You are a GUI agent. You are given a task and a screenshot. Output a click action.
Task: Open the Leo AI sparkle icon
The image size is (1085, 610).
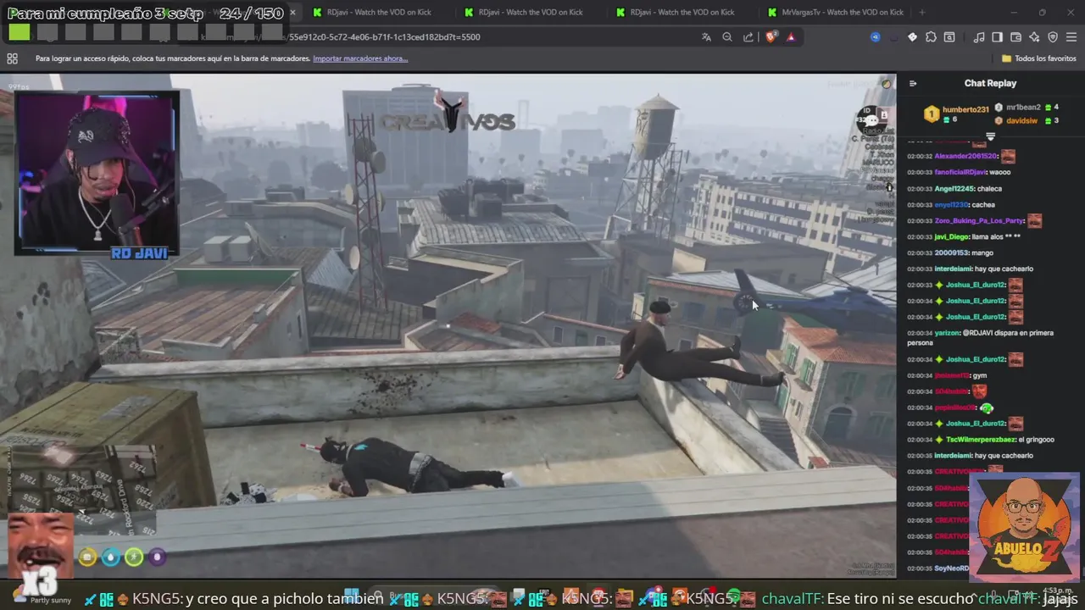coord(1035,37)
